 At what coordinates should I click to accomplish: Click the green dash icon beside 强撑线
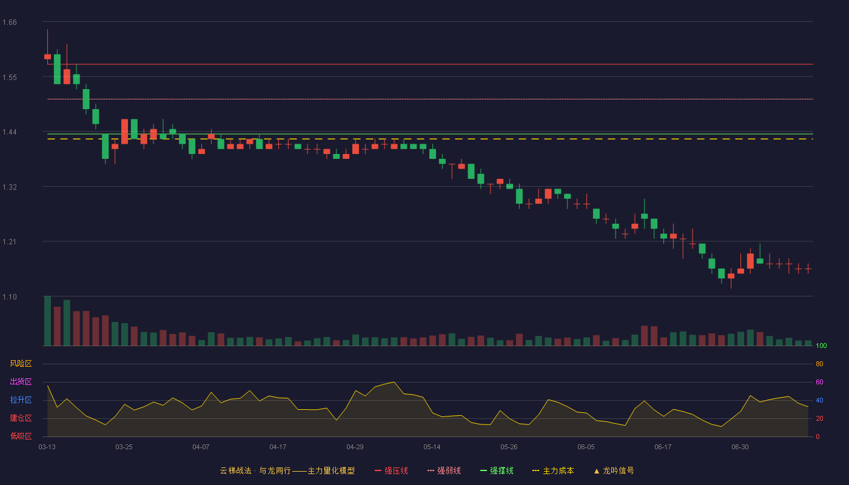click(x=484, y=470)
